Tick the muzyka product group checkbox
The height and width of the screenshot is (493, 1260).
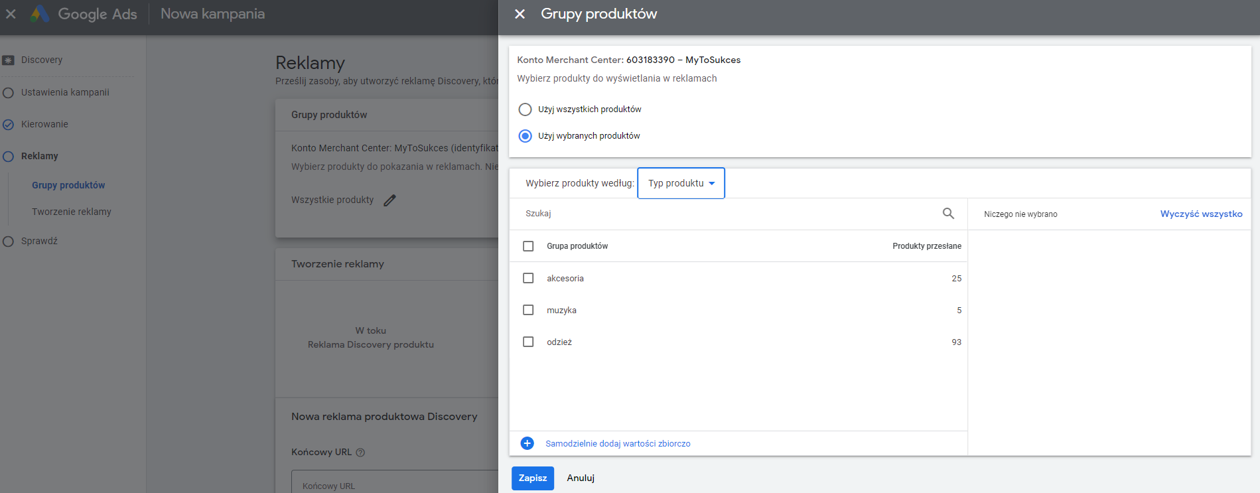point(528,310)
